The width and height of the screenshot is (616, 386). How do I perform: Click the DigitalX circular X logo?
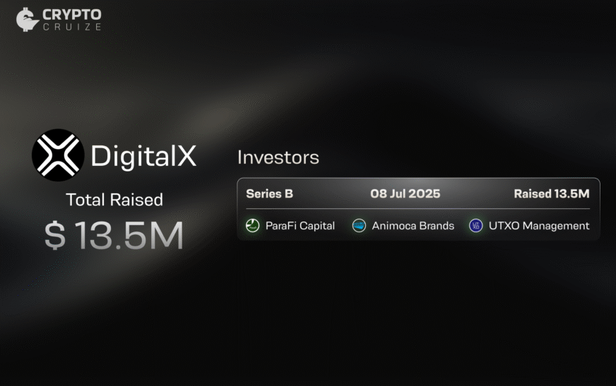coord(57,155)
